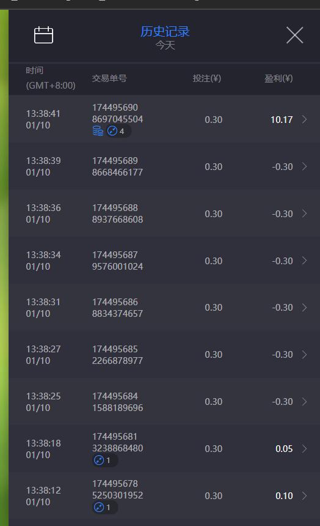320x526 pixels.
Task: Open chevron for record at 13:38:34
Action: (304, 261)
